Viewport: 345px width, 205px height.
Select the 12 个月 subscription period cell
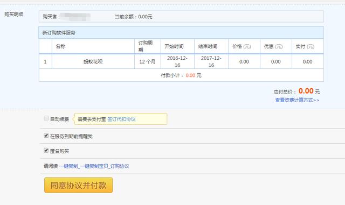(147, 61)
